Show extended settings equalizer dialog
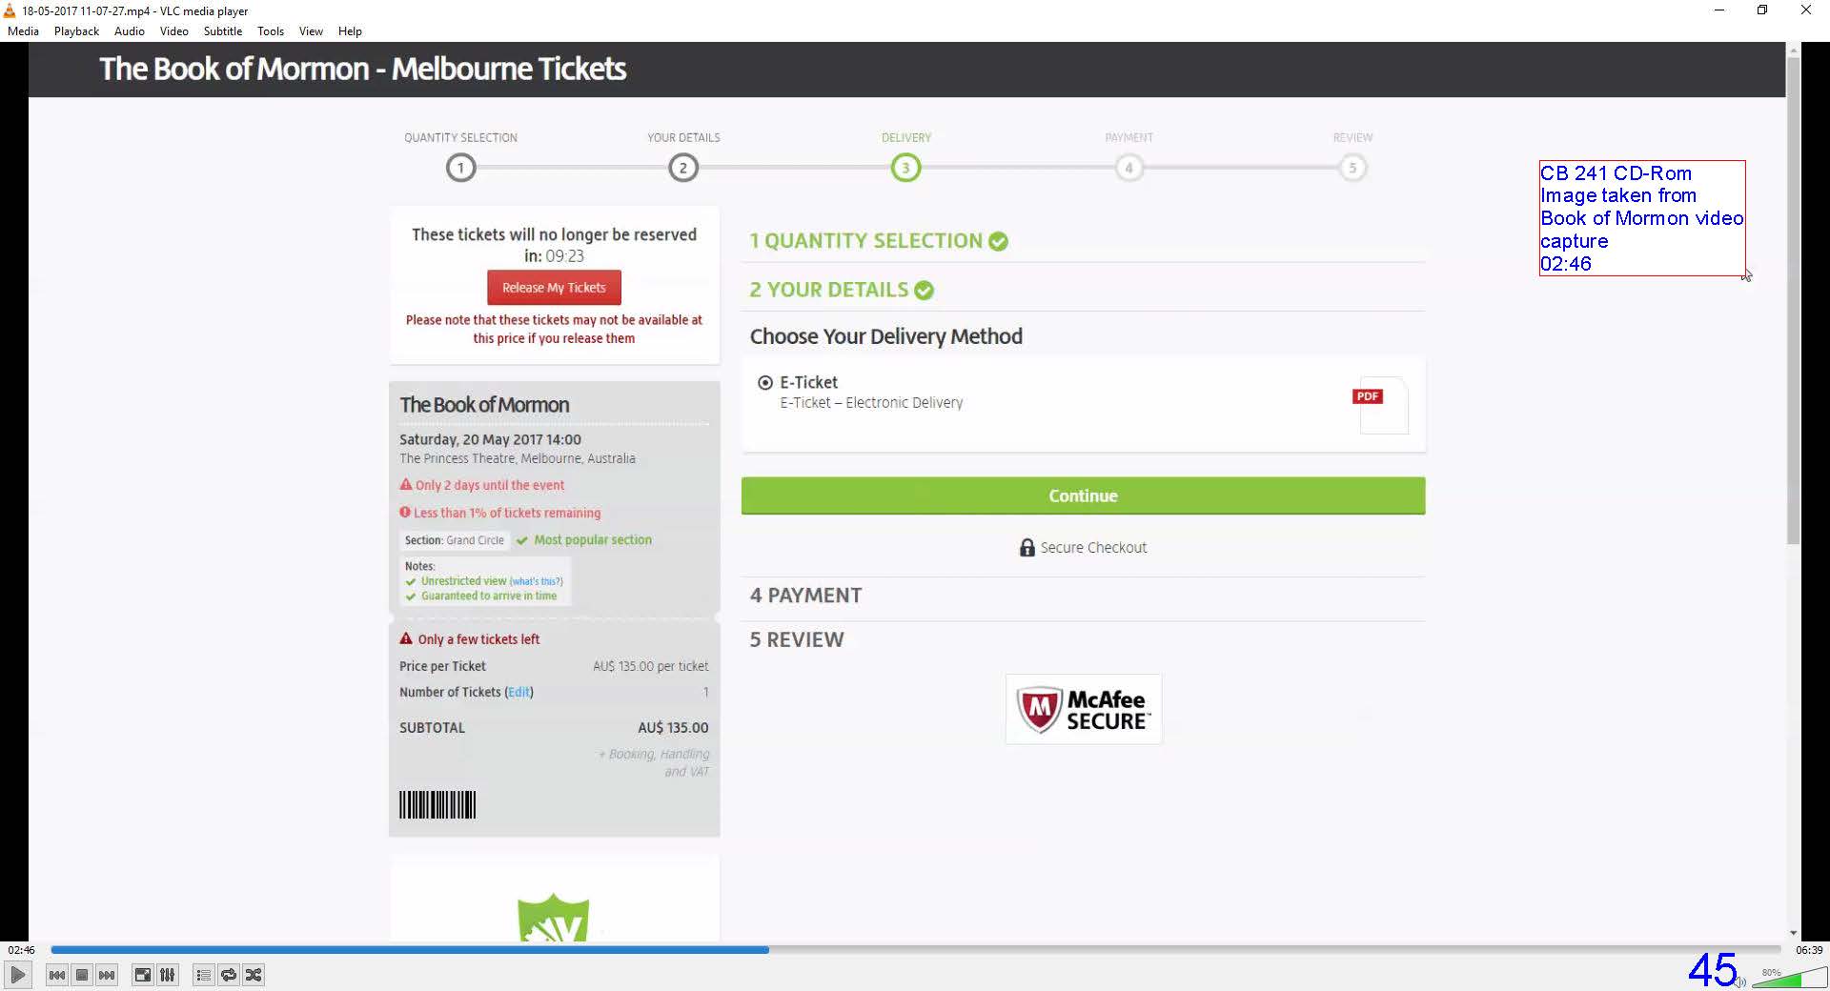 coord(167,975)
